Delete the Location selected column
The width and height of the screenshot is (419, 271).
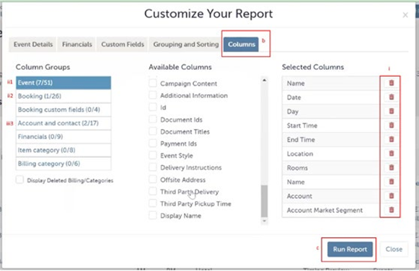click(391, 154)
